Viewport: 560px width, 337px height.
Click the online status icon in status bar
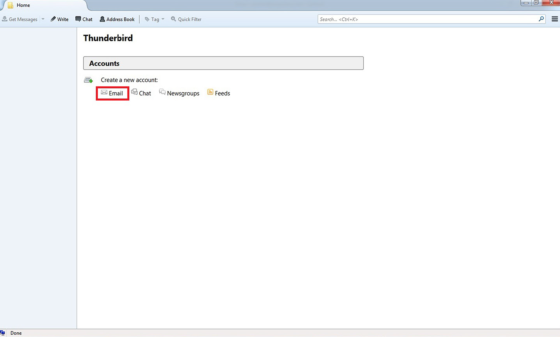click(2, 333)
